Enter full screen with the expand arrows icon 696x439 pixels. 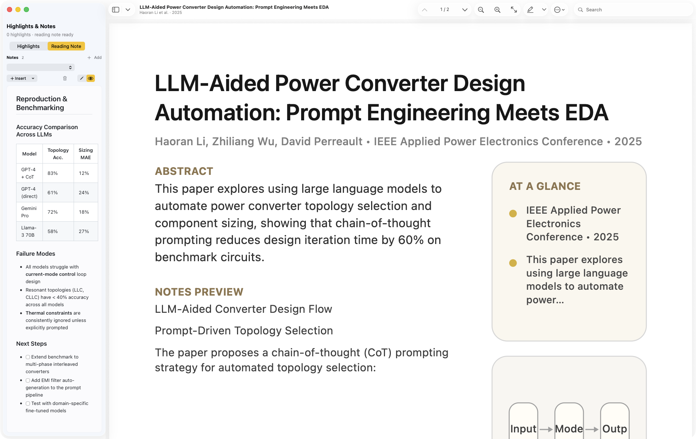(514, 10)
